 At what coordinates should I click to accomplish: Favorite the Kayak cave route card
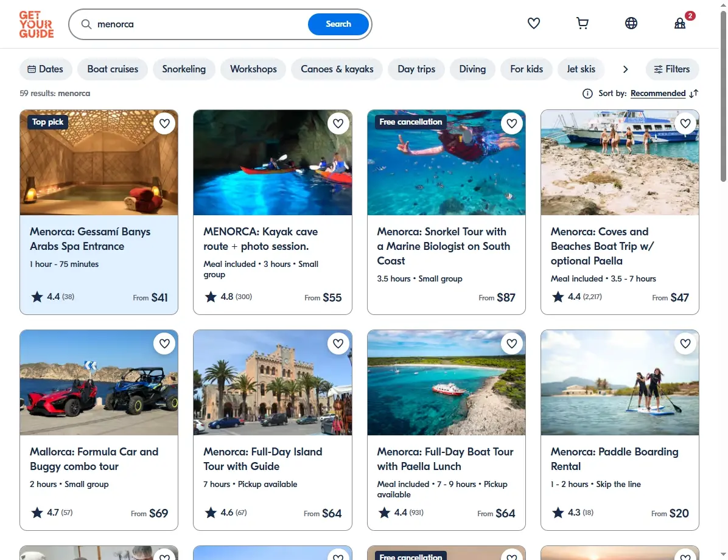click(338, 123)
